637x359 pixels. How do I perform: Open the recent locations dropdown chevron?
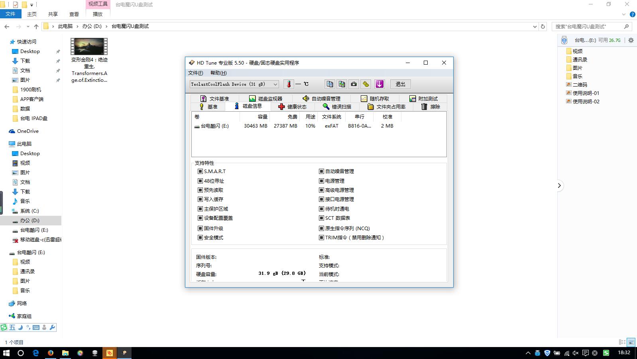coord(28,26)
